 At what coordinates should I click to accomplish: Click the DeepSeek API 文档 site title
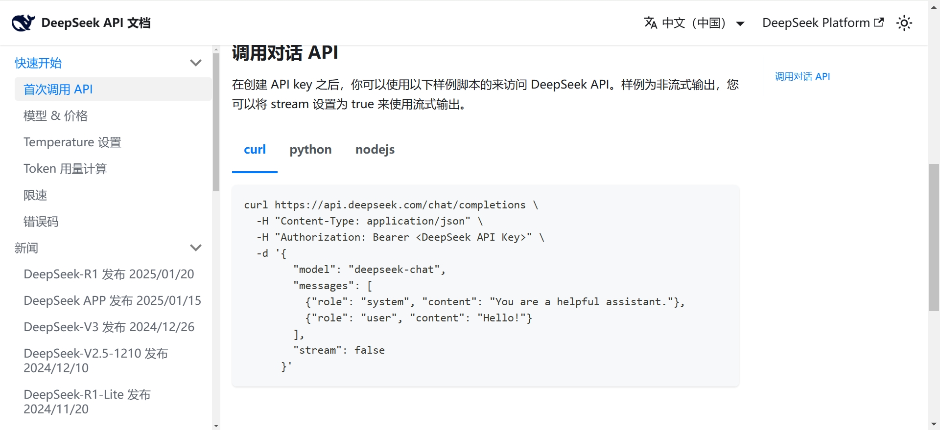(96, 23)
